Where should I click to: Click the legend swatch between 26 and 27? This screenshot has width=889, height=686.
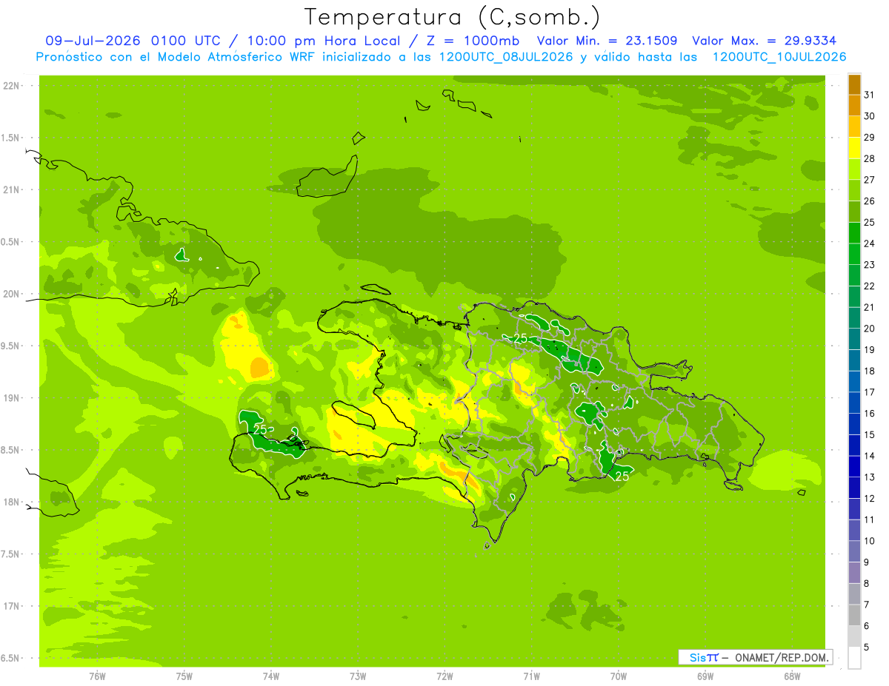855,190
